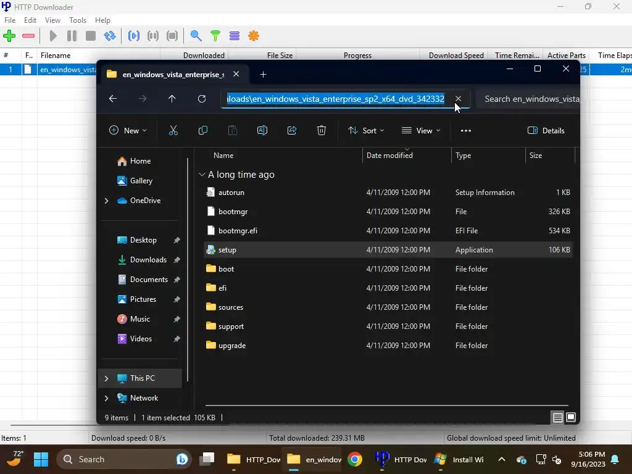Click the Cut scissors icon
This screenshot has height=474, width=632.
tap(173, 131)
